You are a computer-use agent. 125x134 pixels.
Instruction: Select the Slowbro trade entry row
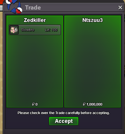(35, 30)
